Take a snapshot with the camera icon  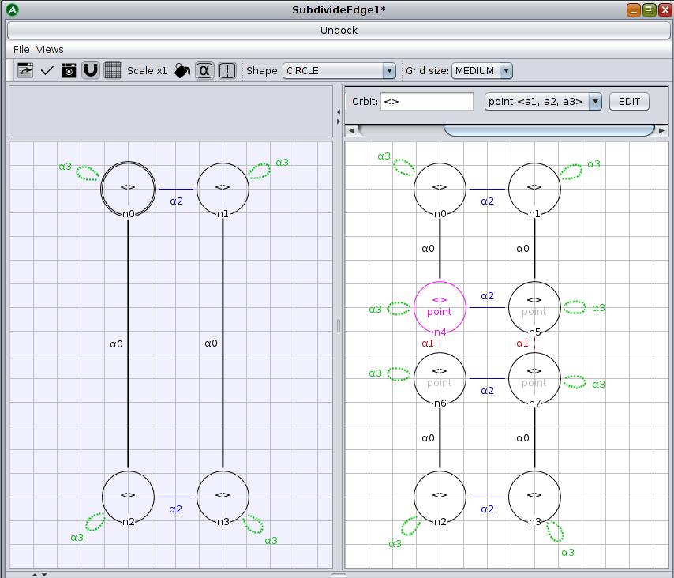coord(69,70)
